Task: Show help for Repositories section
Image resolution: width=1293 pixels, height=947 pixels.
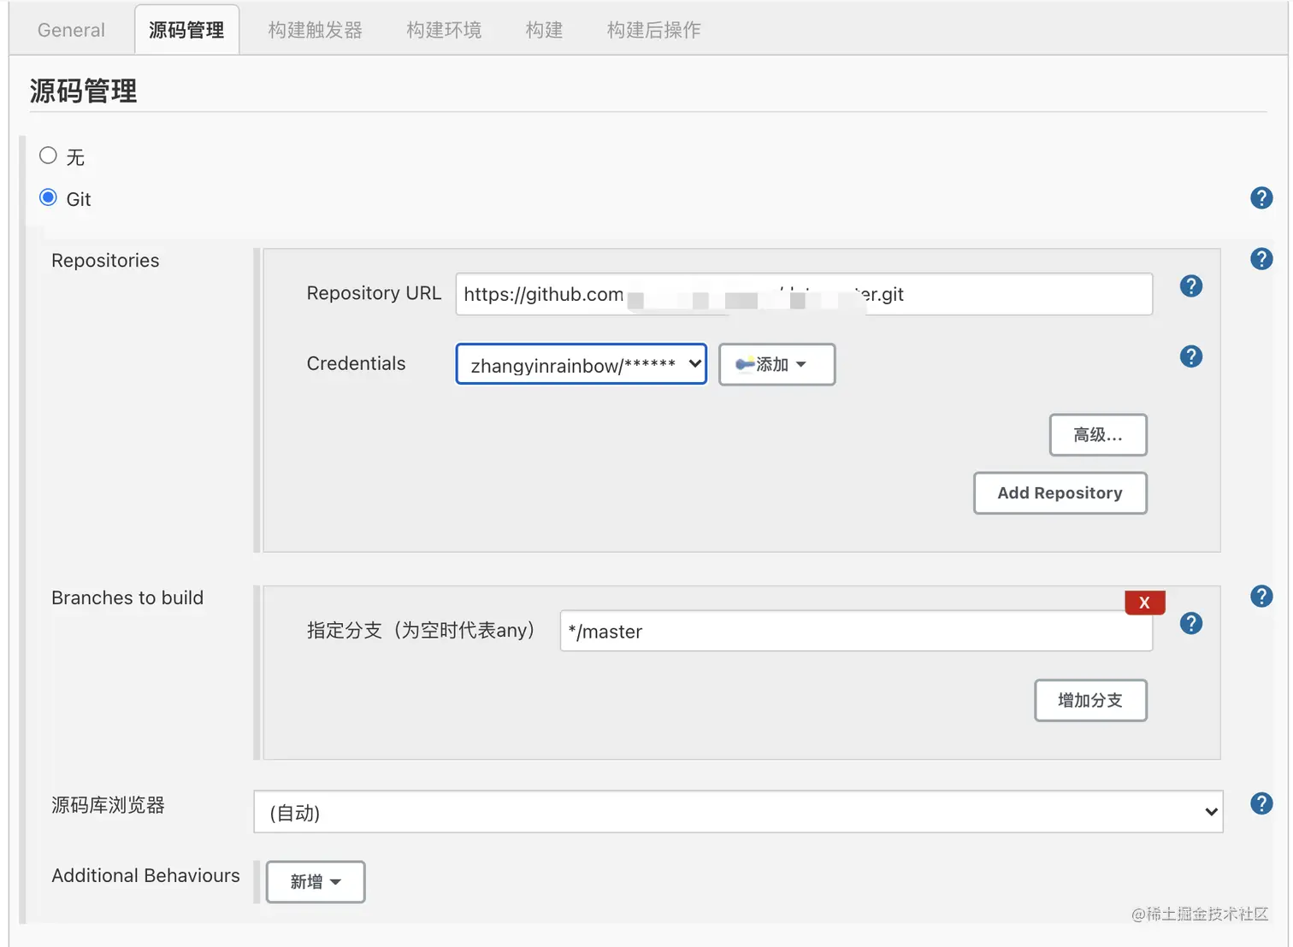Action: (x=1261, y=259)
